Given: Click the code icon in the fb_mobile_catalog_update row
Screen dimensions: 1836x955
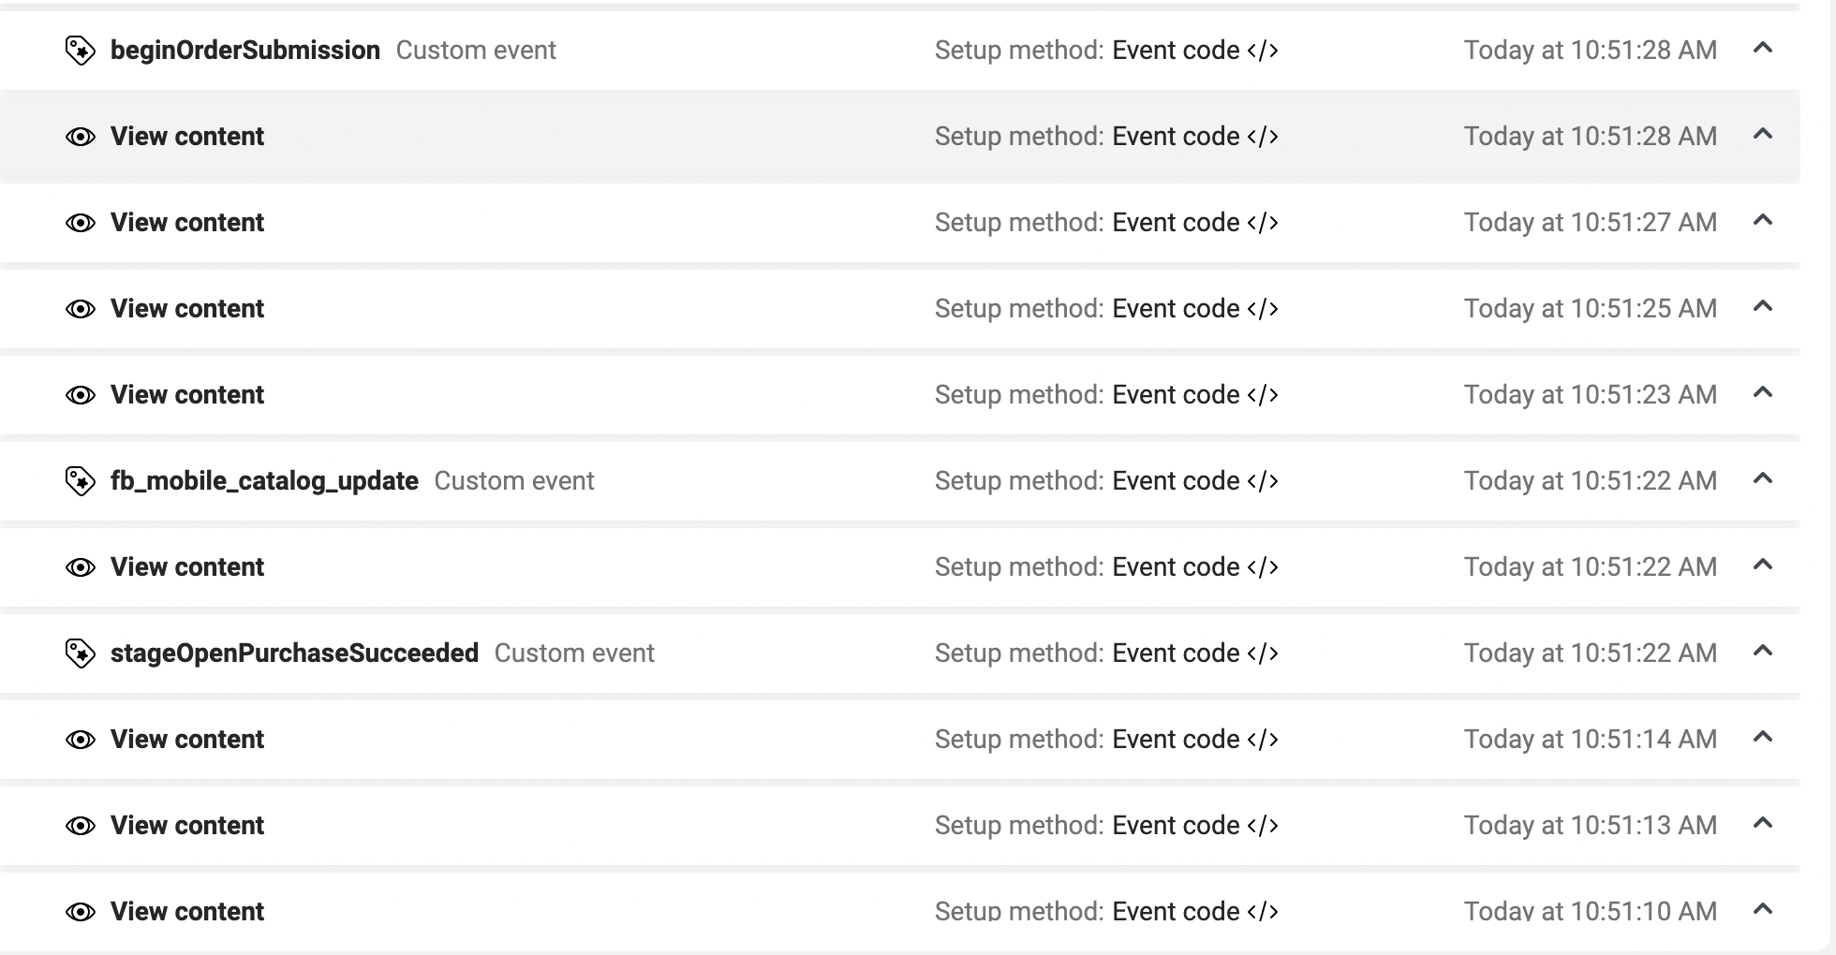Looking at the screenshot, I should point(1262,481).
